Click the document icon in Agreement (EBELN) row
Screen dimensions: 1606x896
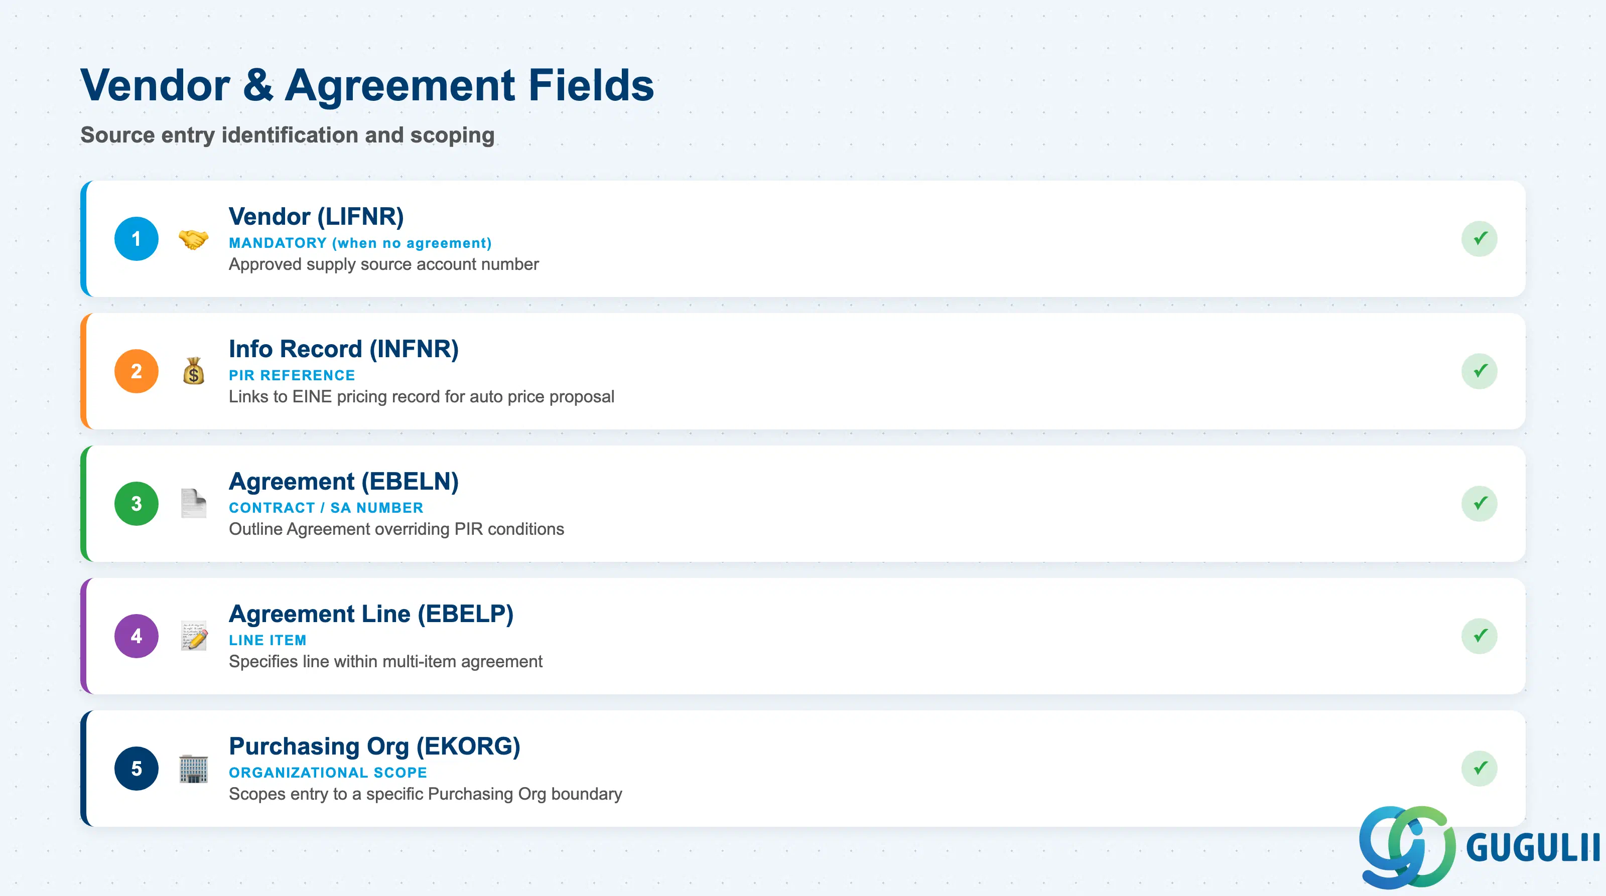coord(193,504)
